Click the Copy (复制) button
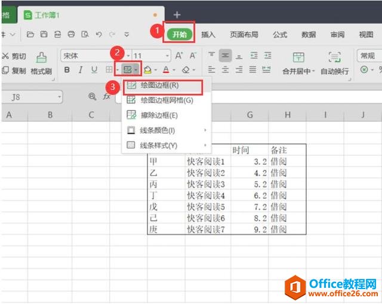This screenshot has height=304, width=382. click(14, 70)
